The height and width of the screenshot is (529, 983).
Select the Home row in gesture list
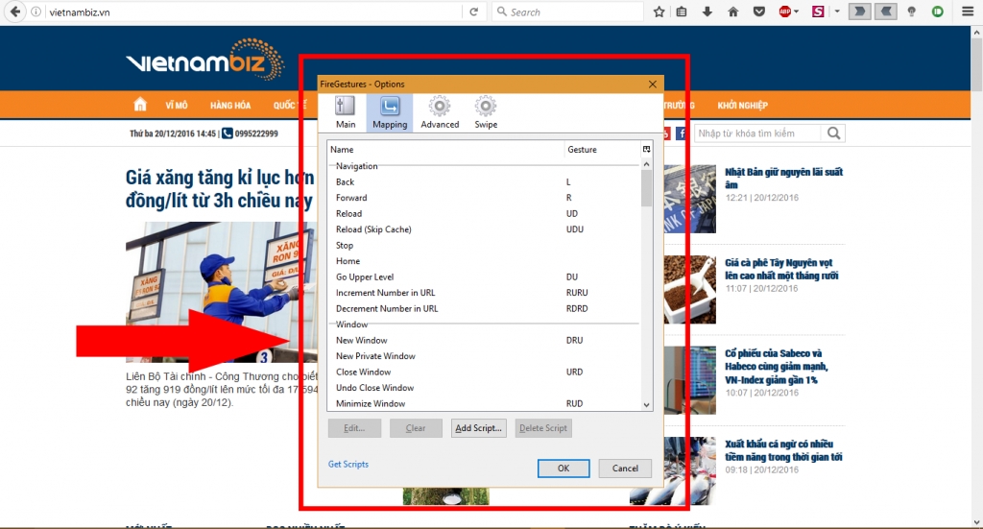pos(484,261)
